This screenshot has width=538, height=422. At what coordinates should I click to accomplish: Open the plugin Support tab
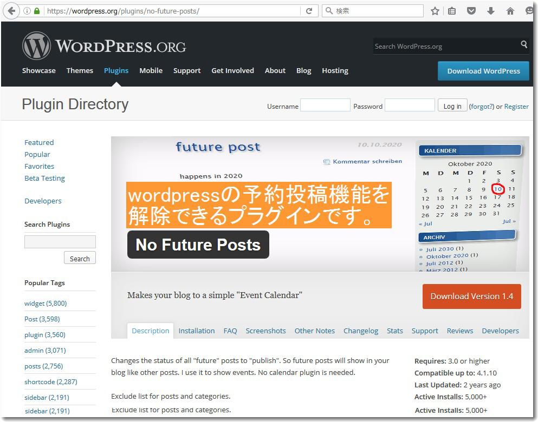(425, 331)
